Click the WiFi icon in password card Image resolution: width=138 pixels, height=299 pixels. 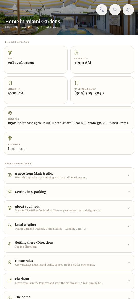tap(10, 53)
